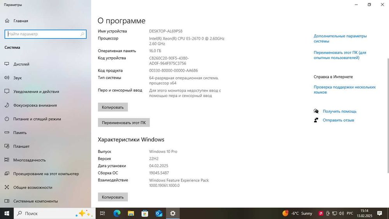Viewport: 389px width, 219px height.
Task: Open Task View on the taskbar
Action: click(102, 213)
